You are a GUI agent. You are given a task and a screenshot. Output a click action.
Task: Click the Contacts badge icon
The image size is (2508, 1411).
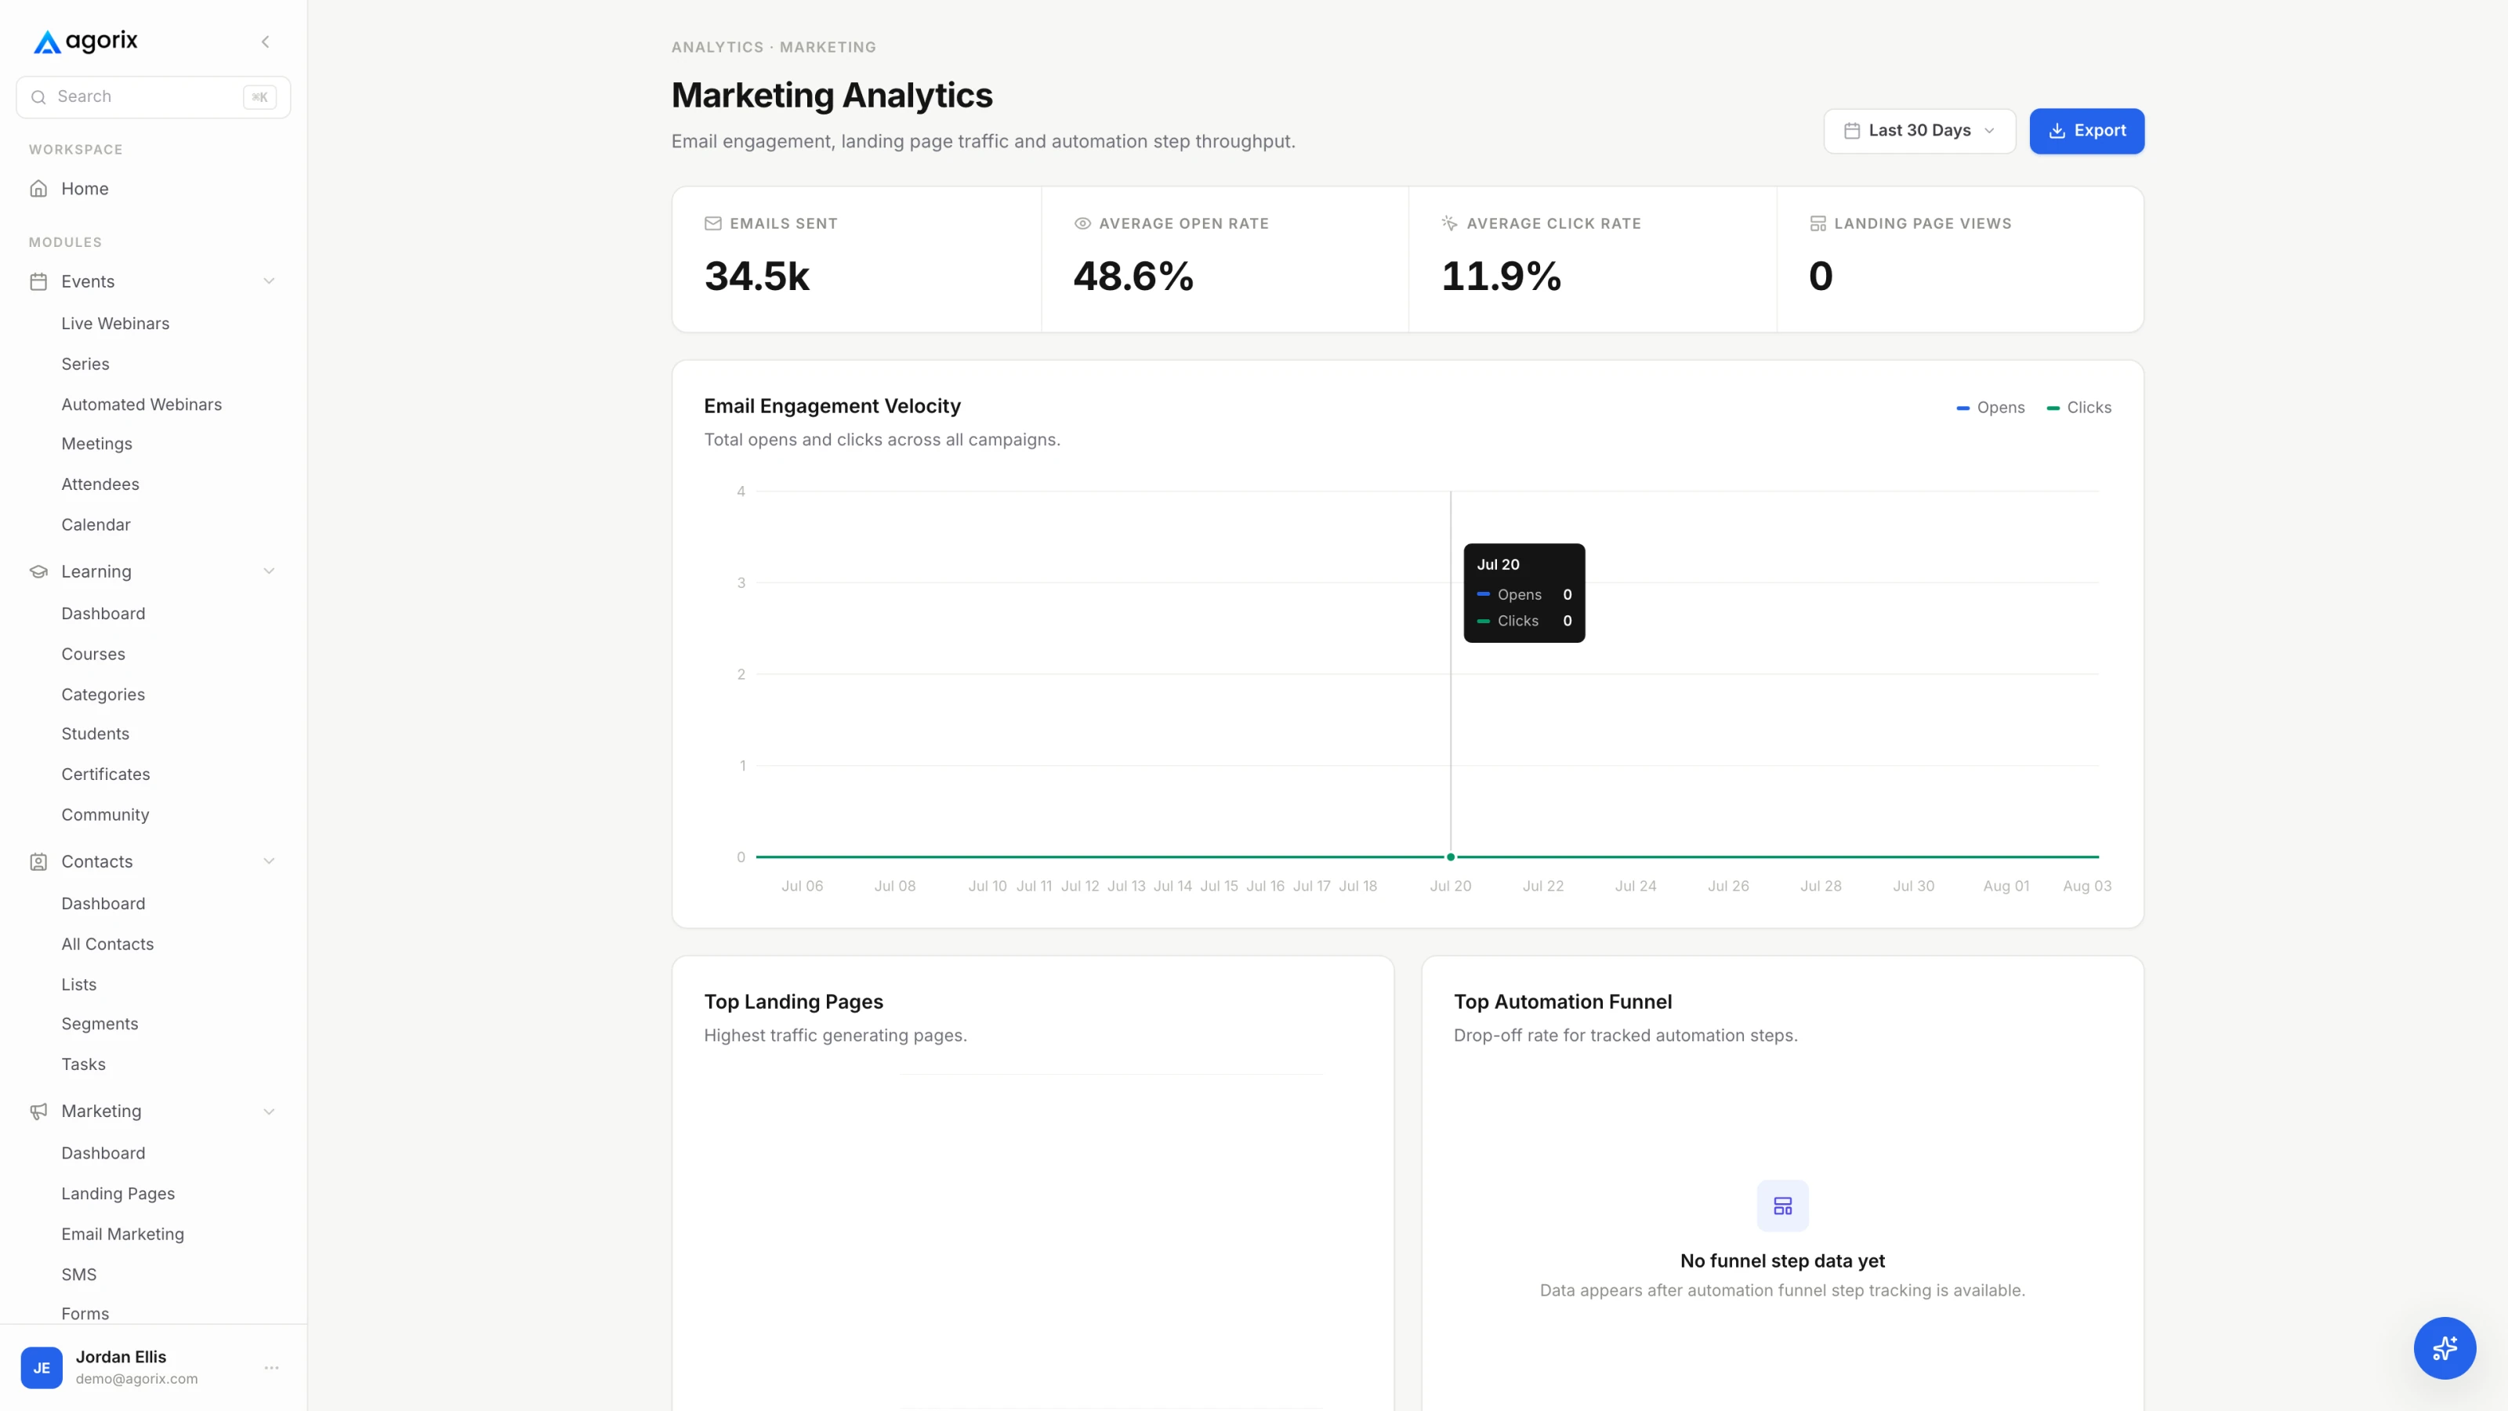click(x=39, y=861)
